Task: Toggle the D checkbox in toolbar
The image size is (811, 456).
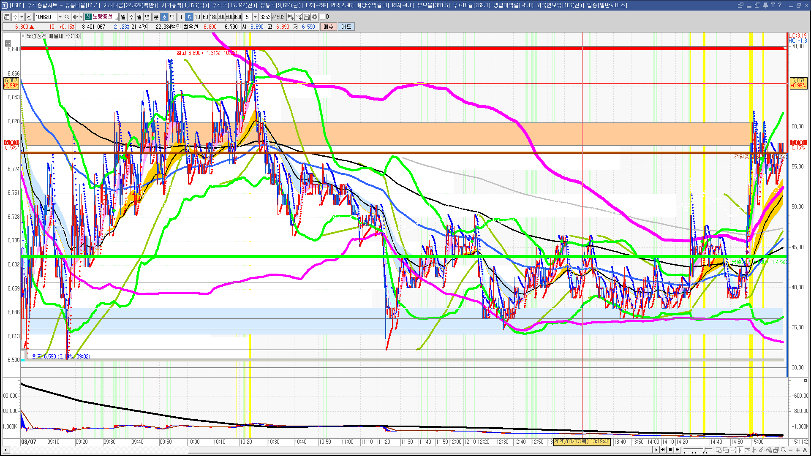Action: [323, 17]
